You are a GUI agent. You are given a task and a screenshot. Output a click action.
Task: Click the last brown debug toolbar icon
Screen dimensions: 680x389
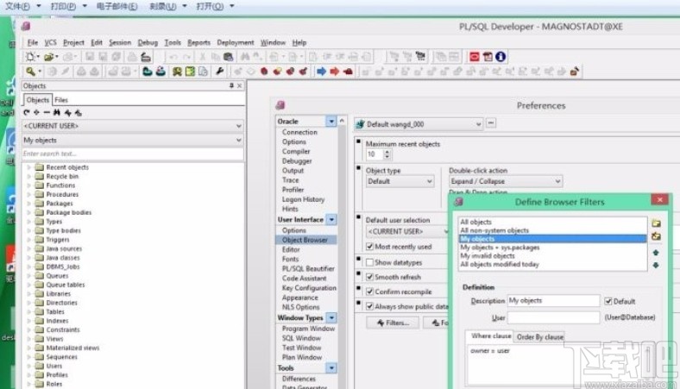(575, 72)
